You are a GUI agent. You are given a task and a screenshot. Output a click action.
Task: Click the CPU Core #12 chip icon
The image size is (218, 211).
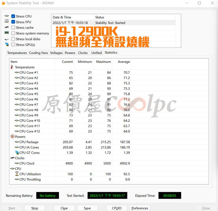(17, 131)
